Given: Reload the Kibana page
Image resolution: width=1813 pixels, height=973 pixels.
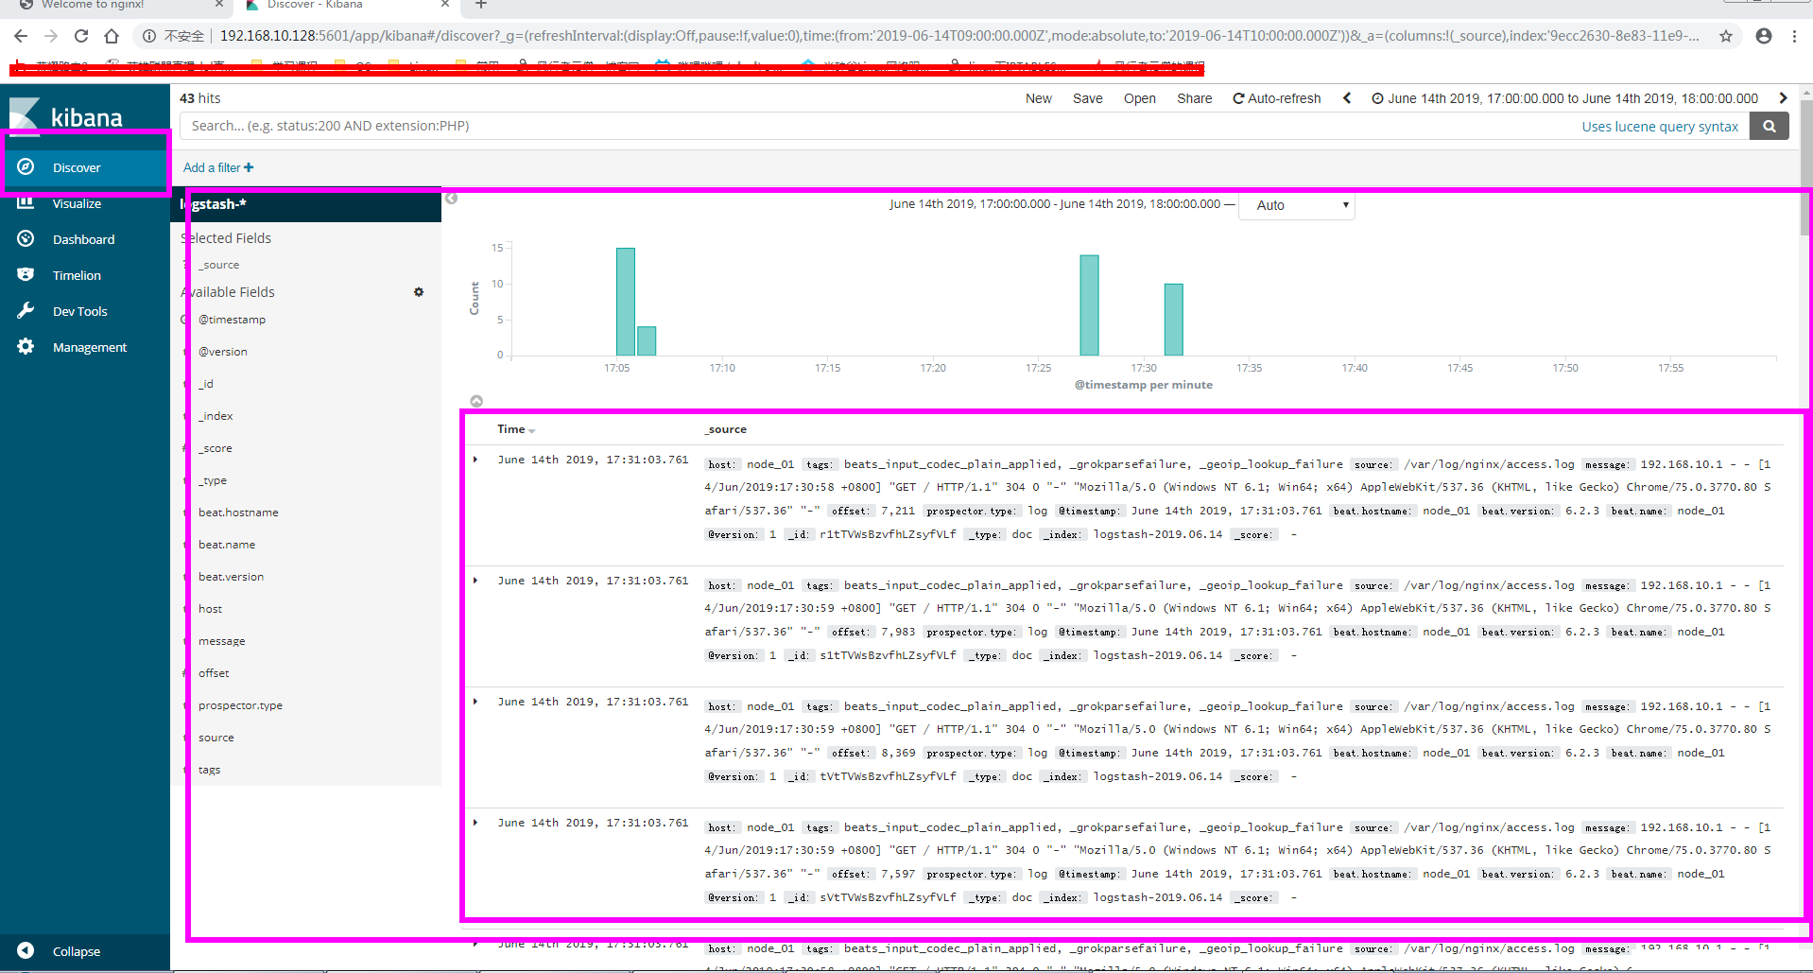Looking at the screenshot, I should coord(81,36).
